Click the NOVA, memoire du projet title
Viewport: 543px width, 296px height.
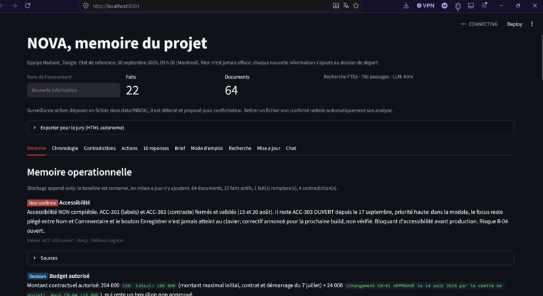point(117,43)
